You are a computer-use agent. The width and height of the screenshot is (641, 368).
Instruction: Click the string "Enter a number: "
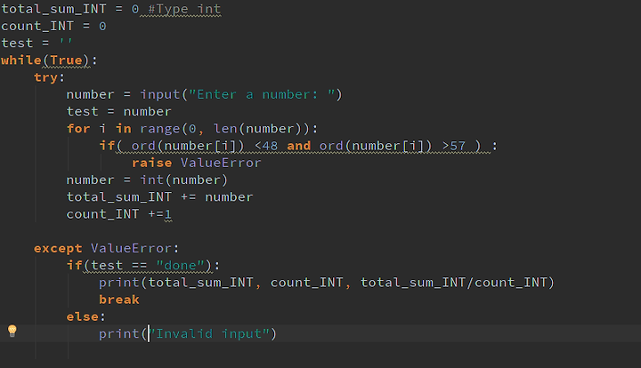(x=262, y=94)
